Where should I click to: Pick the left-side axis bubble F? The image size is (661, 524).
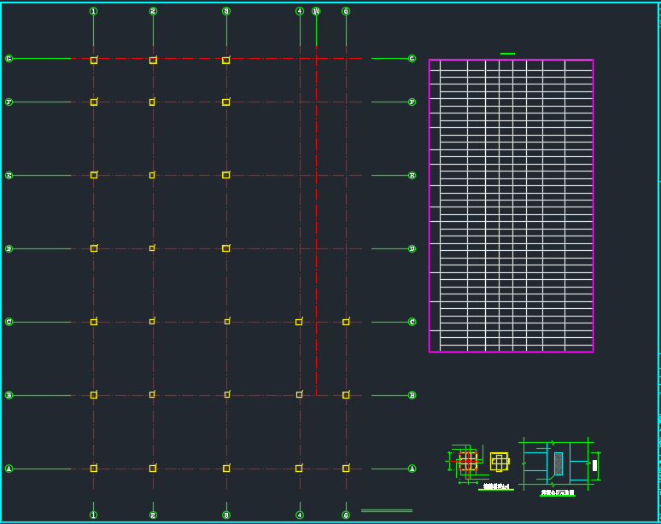[9, 102]
